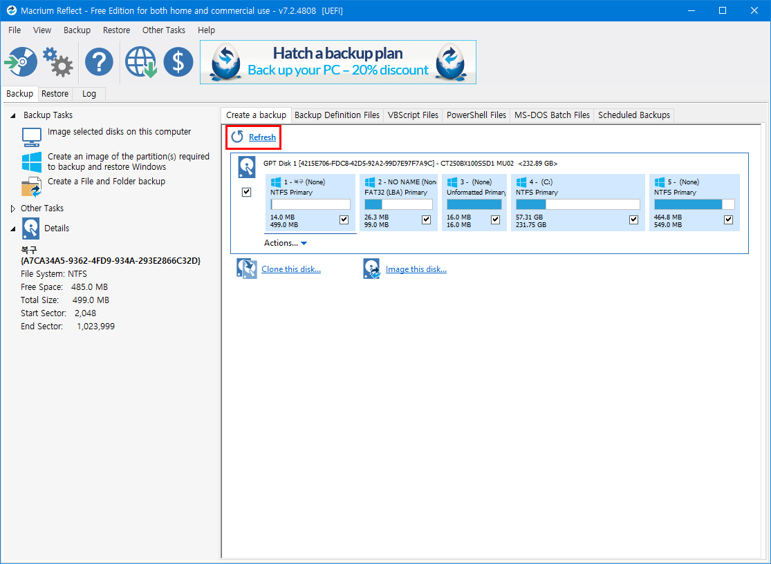Image resolution: width=771 pixels, height=564 pixels.
Task: Open the Actions dropdown under partition 1
Action: click(x=285, y=243)
